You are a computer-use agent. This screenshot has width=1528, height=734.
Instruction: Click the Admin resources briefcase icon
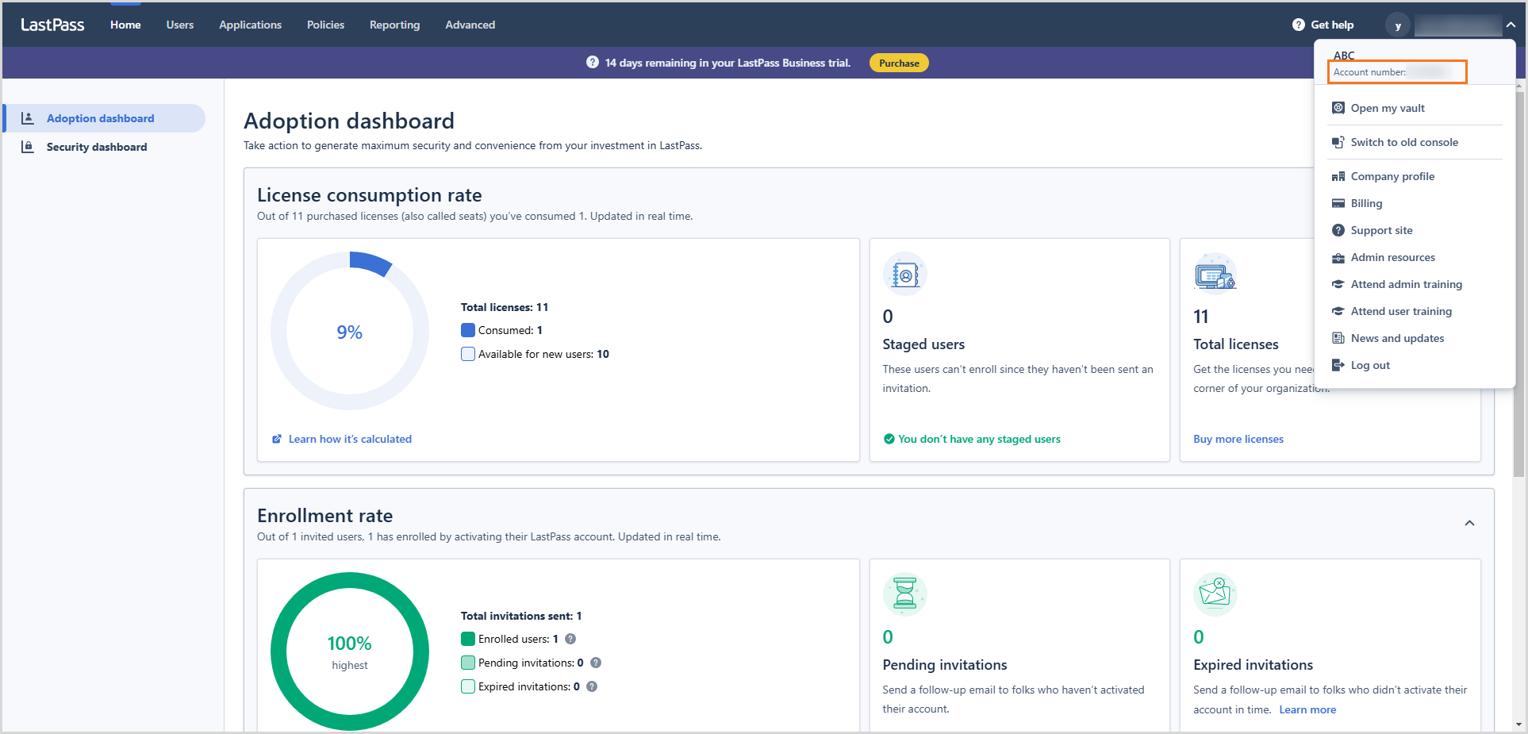coord(1338,257)
